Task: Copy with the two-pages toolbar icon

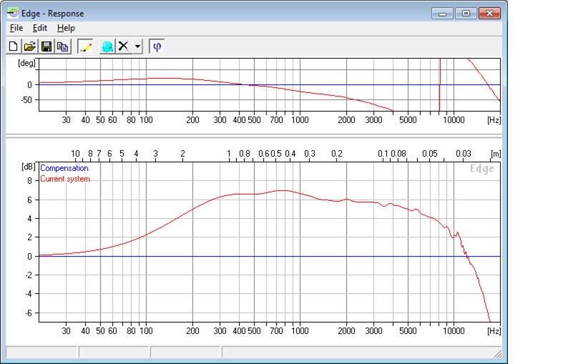Action: click(63, 46)
